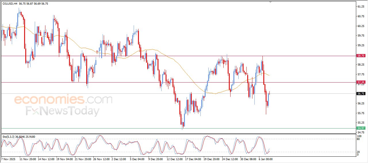
Task: Click the 2 Dec 12:00 date label
Action: coord(119,159)
